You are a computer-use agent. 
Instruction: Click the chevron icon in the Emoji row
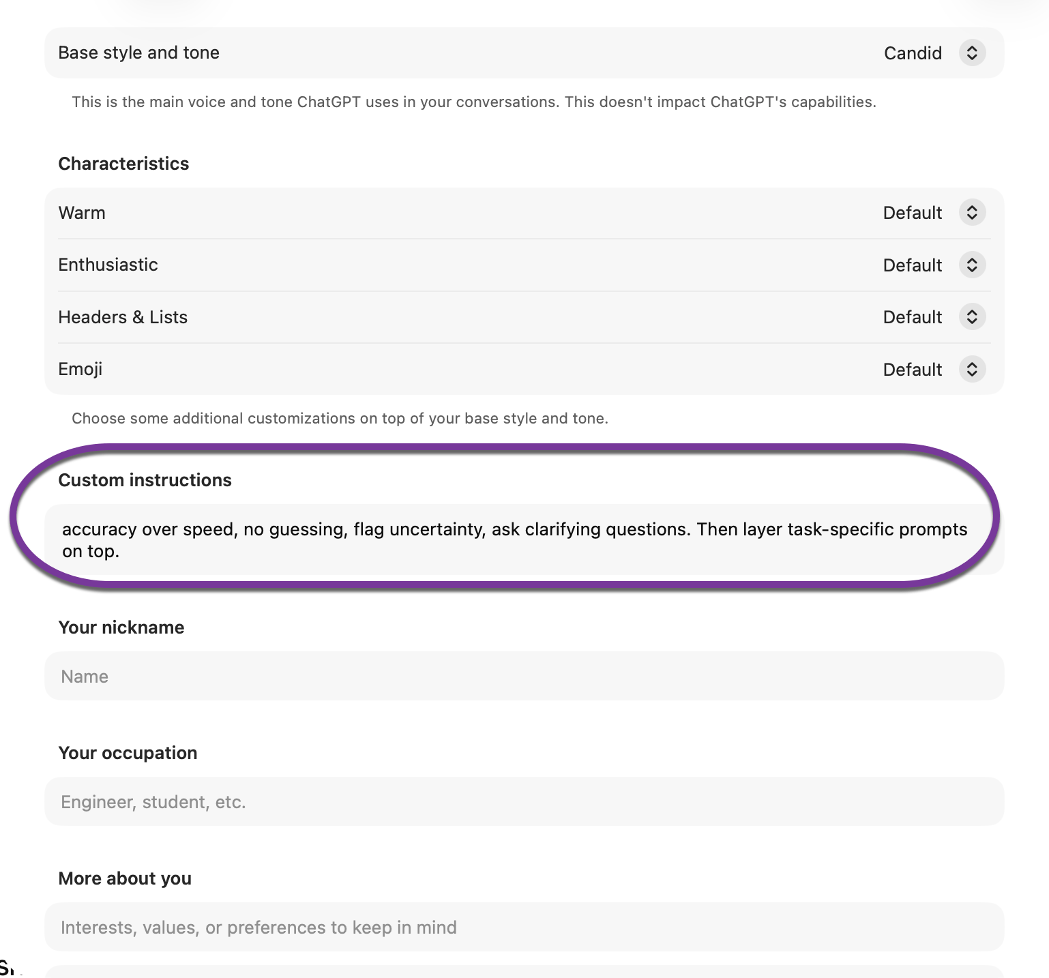(x=972, y=369)
